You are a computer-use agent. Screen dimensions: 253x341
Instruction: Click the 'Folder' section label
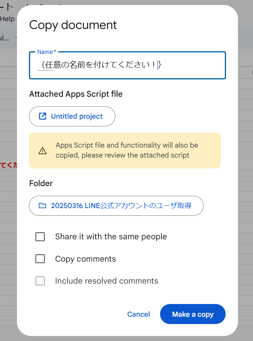pyautogui.click(x=41, y=183)
